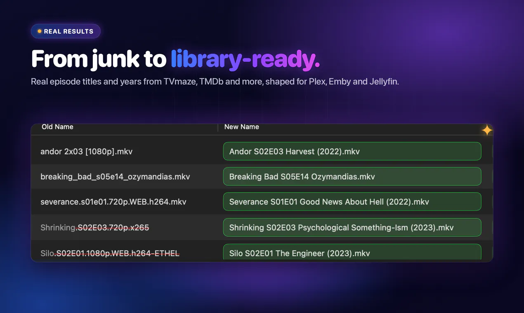524x313 pixels.
Task: Click the 'From junk to library-ready.' headline
Action: click(x=175, y=59)
